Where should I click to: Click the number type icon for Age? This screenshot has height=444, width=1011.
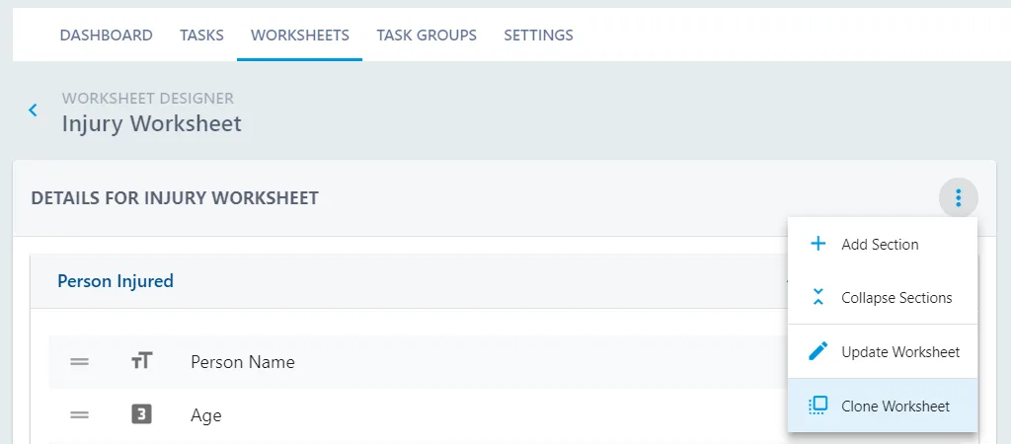point(141,414)
